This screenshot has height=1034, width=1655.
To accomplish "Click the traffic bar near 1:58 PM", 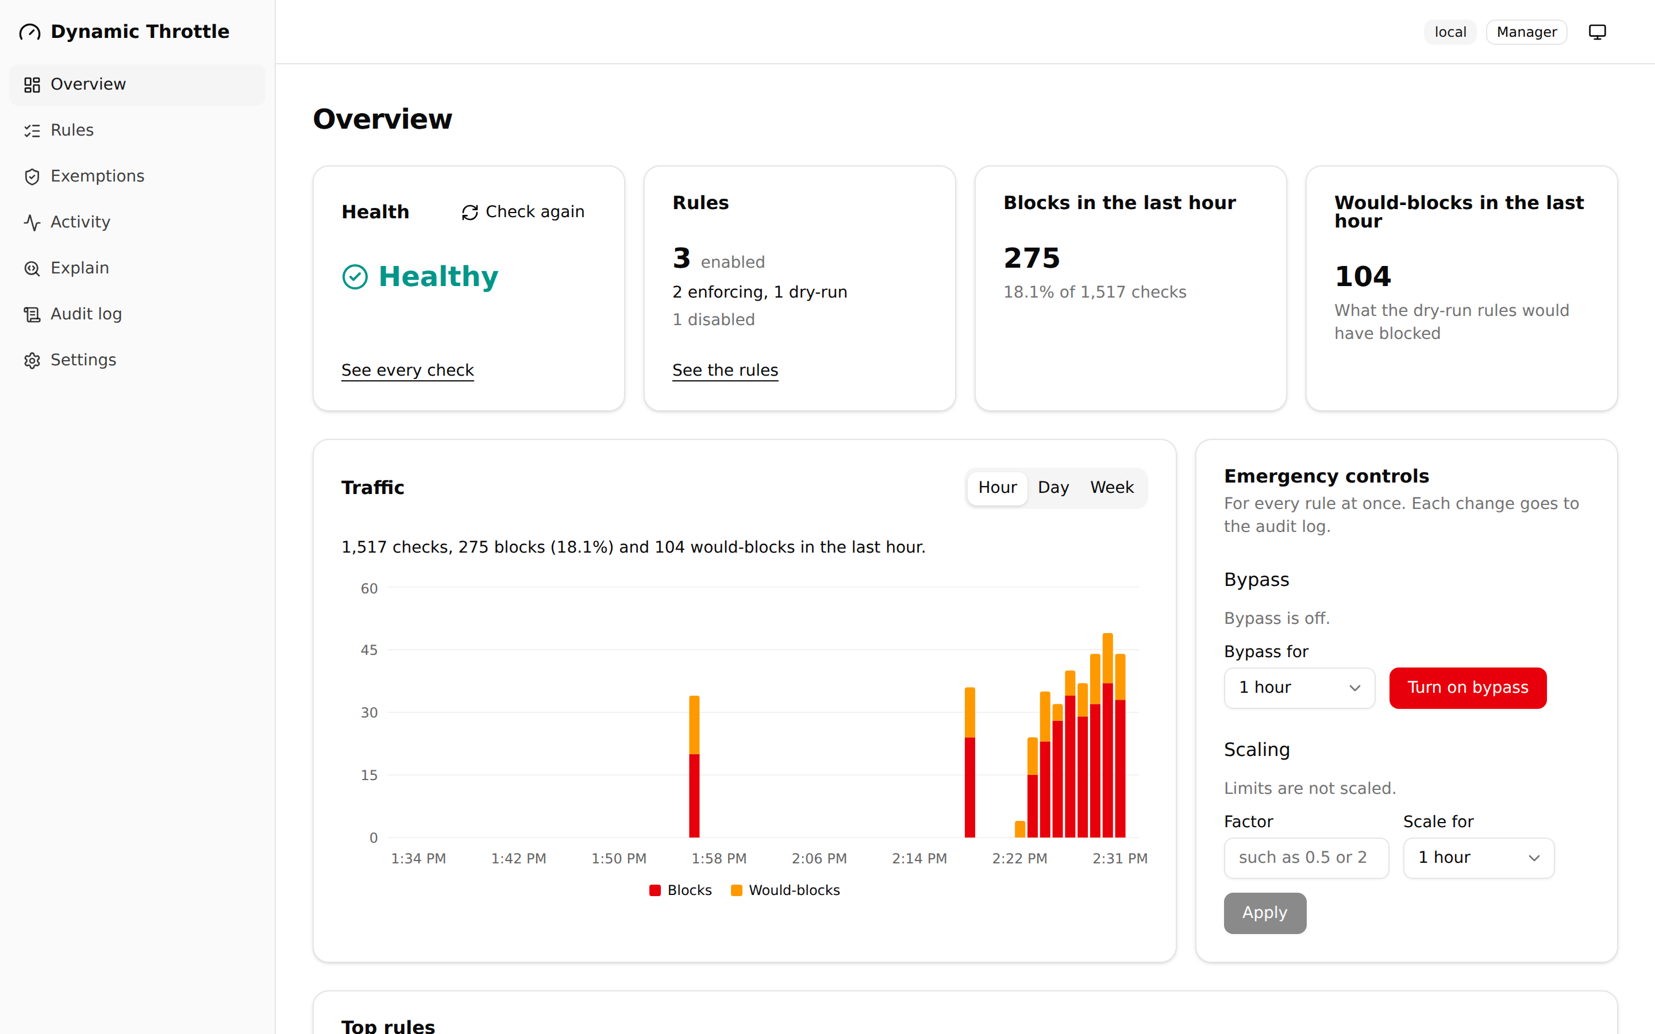I will click(694, 767).
